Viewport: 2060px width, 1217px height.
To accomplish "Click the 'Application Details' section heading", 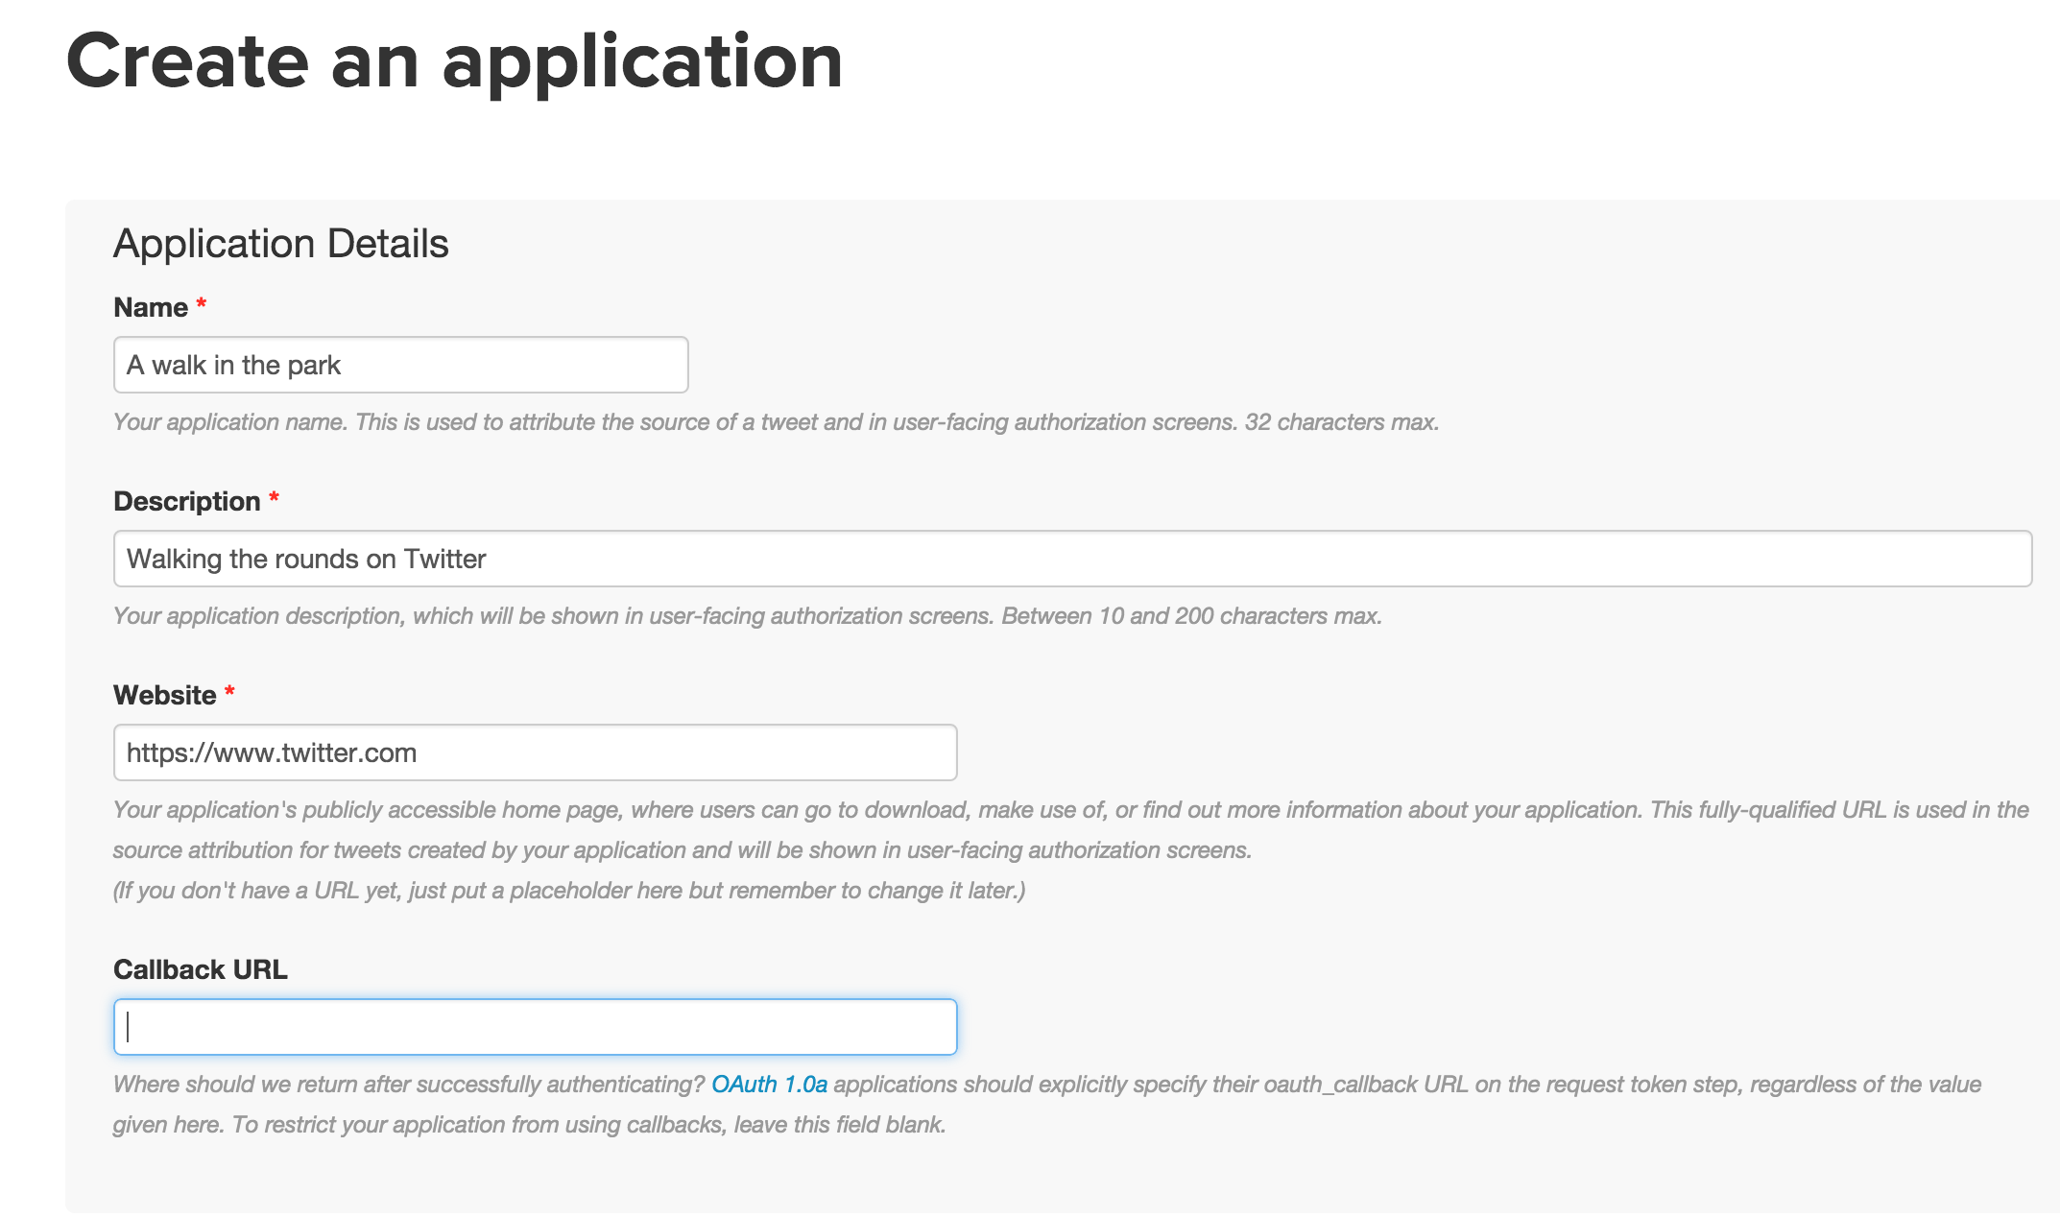I will 281,244.
